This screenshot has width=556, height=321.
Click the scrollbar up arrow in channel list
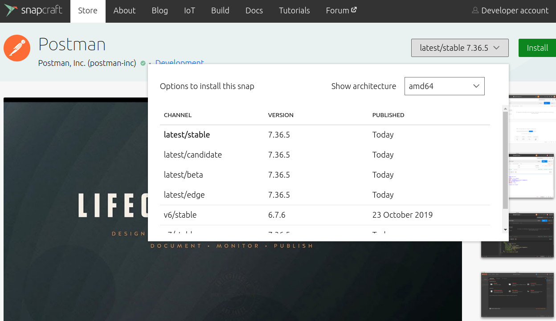[505, 108]
